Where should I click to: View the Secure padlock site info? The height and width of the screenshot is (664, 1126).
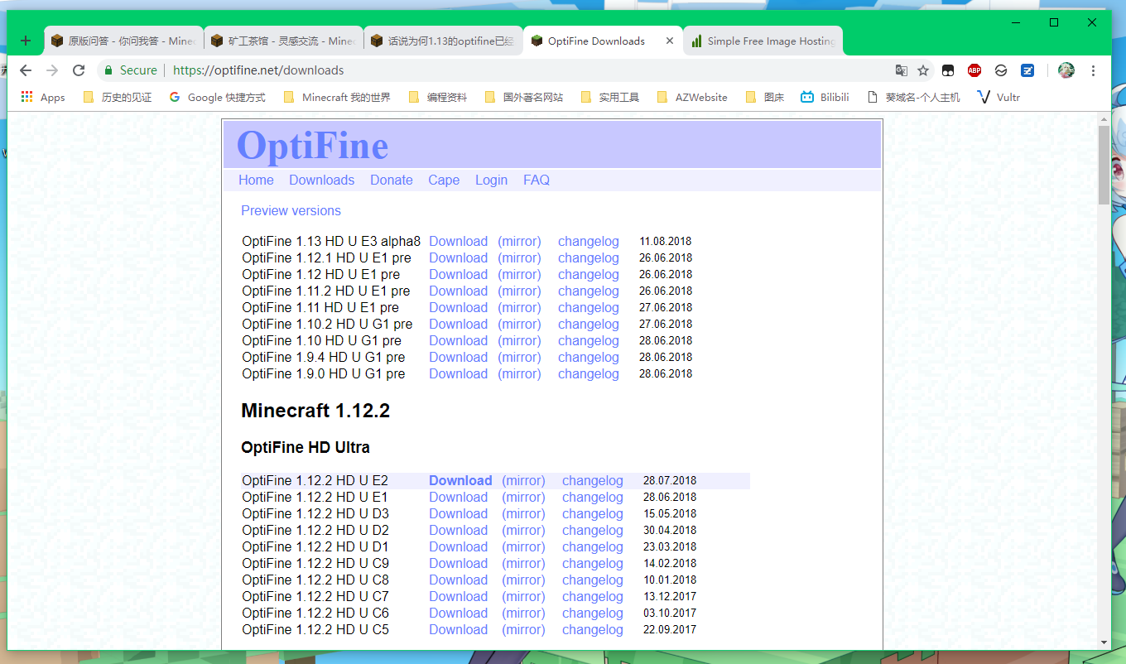130,70
